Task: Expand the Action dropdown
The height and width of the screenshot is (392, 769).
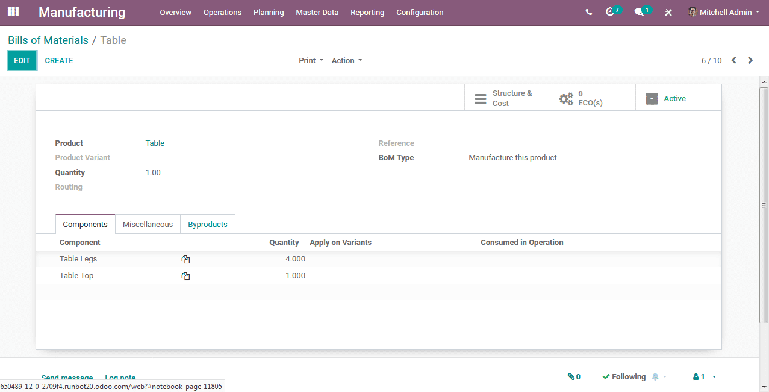Action: tap(347, 60)
